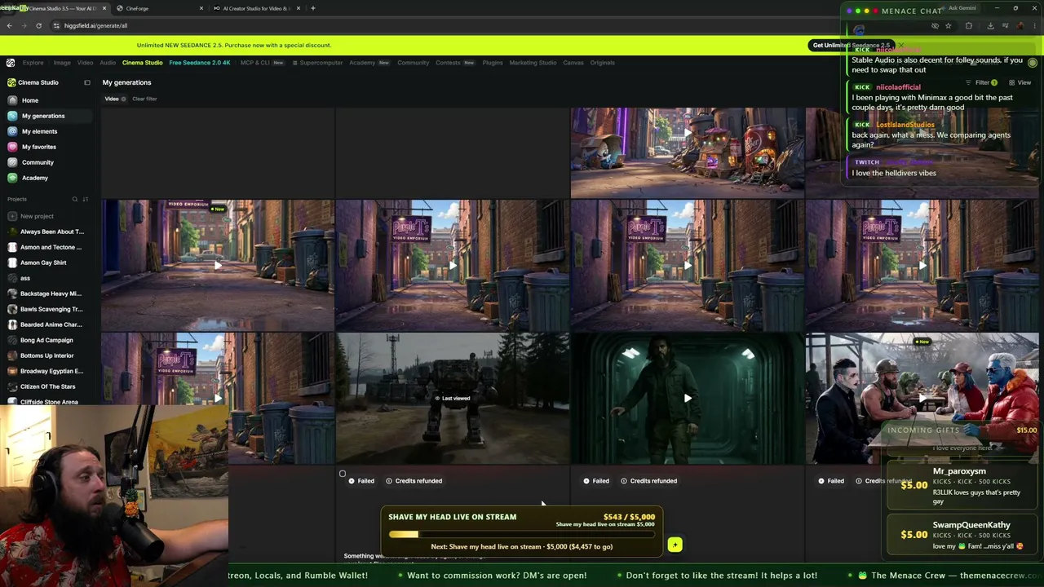The image size is (1044, 587).
Task: Open the Backstage Heavy Mi... project
Action: point(51,293)
